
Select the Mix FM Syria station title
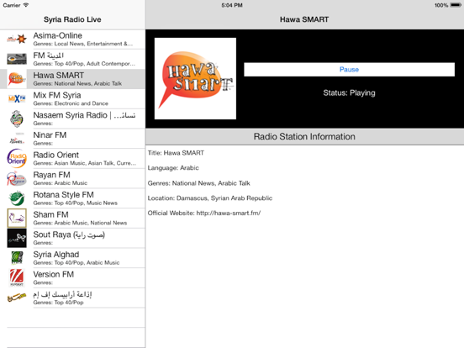(57, 95)
